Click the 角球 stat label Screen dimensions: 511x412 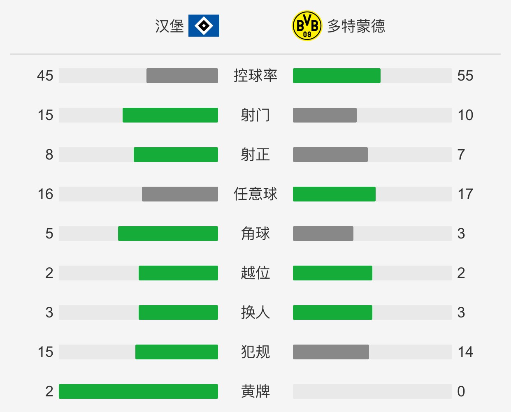[x=255, y=234]
